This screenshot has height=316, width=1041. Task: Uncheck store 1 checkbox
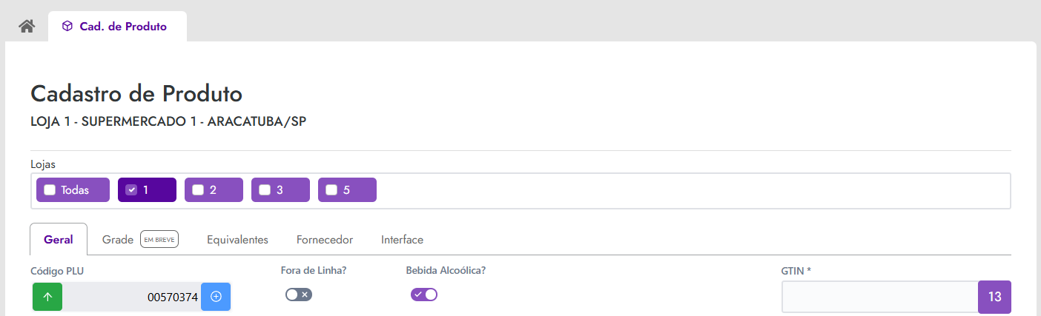131,190
